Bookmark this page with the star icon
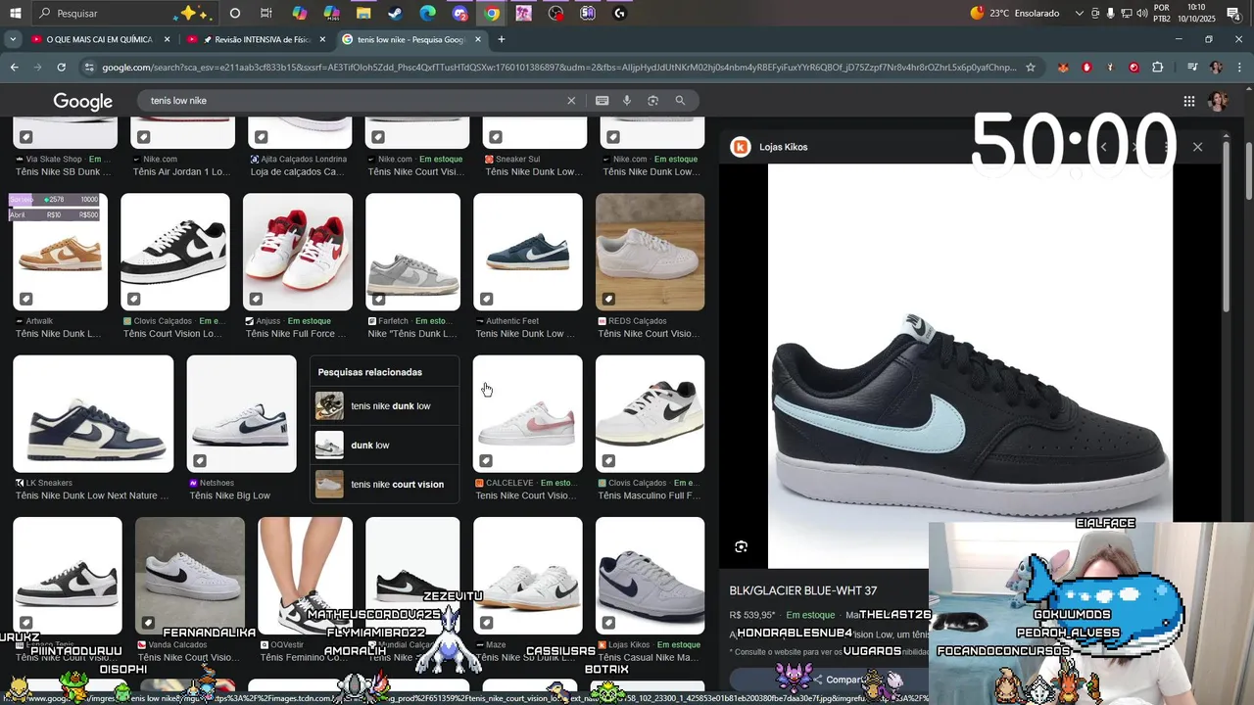This screenshot has height=705, width=1254. [x=1030, y=68]
